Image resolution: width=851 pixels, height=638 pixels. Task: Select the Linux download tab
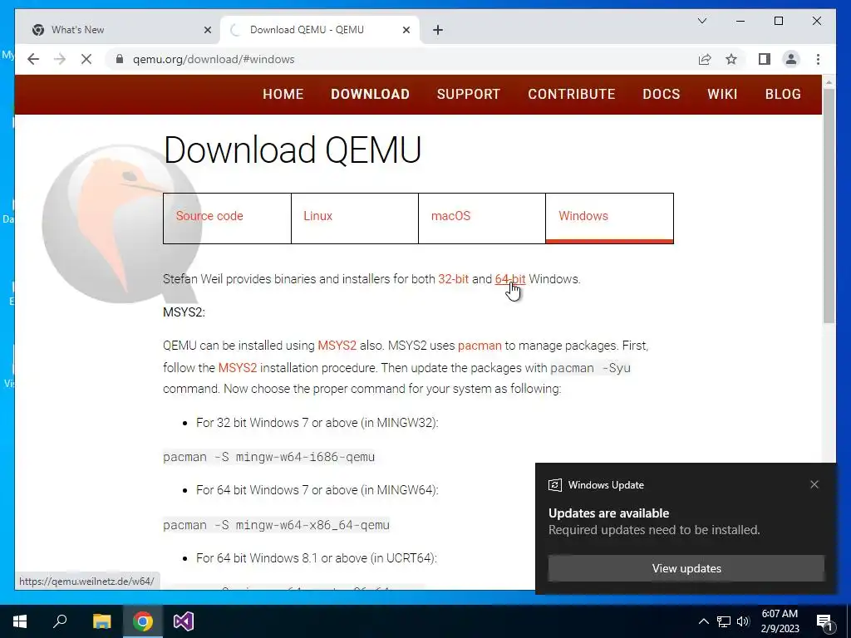(x=354, y=218)
